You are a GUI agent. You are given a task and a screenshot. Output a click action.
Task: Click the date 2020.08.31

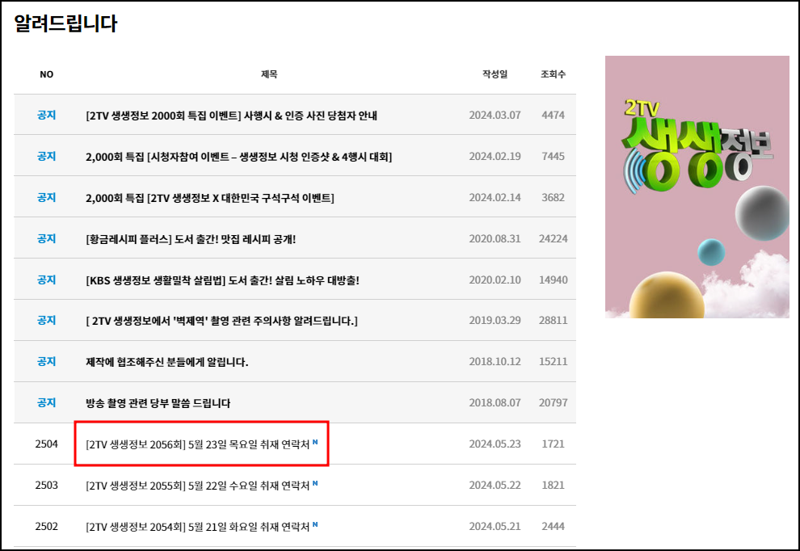tap(495, 239)
